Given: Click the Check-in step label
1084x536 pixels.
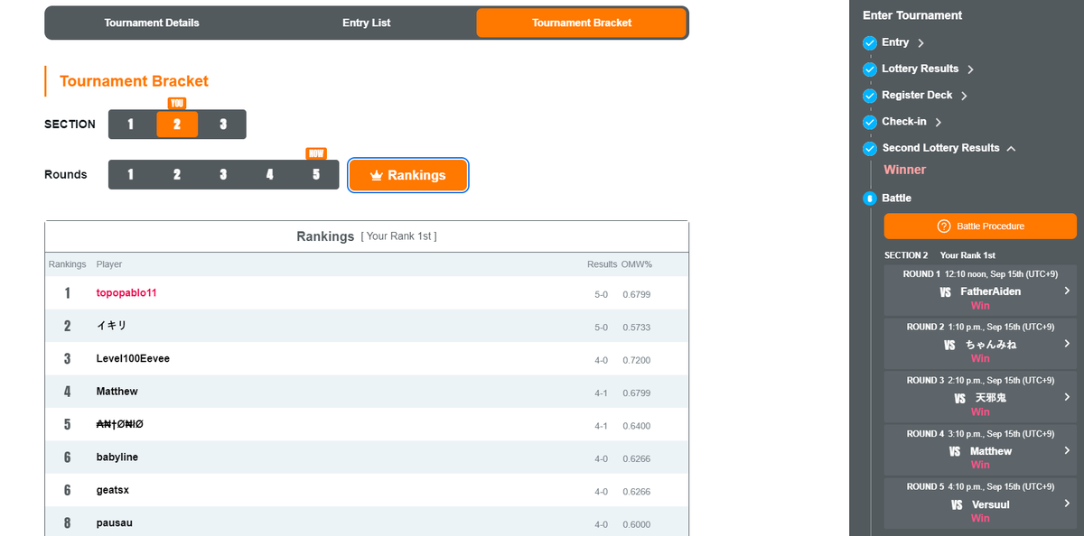Looking at the screenshot, I should pyautogui.click(x=904, y=121).
